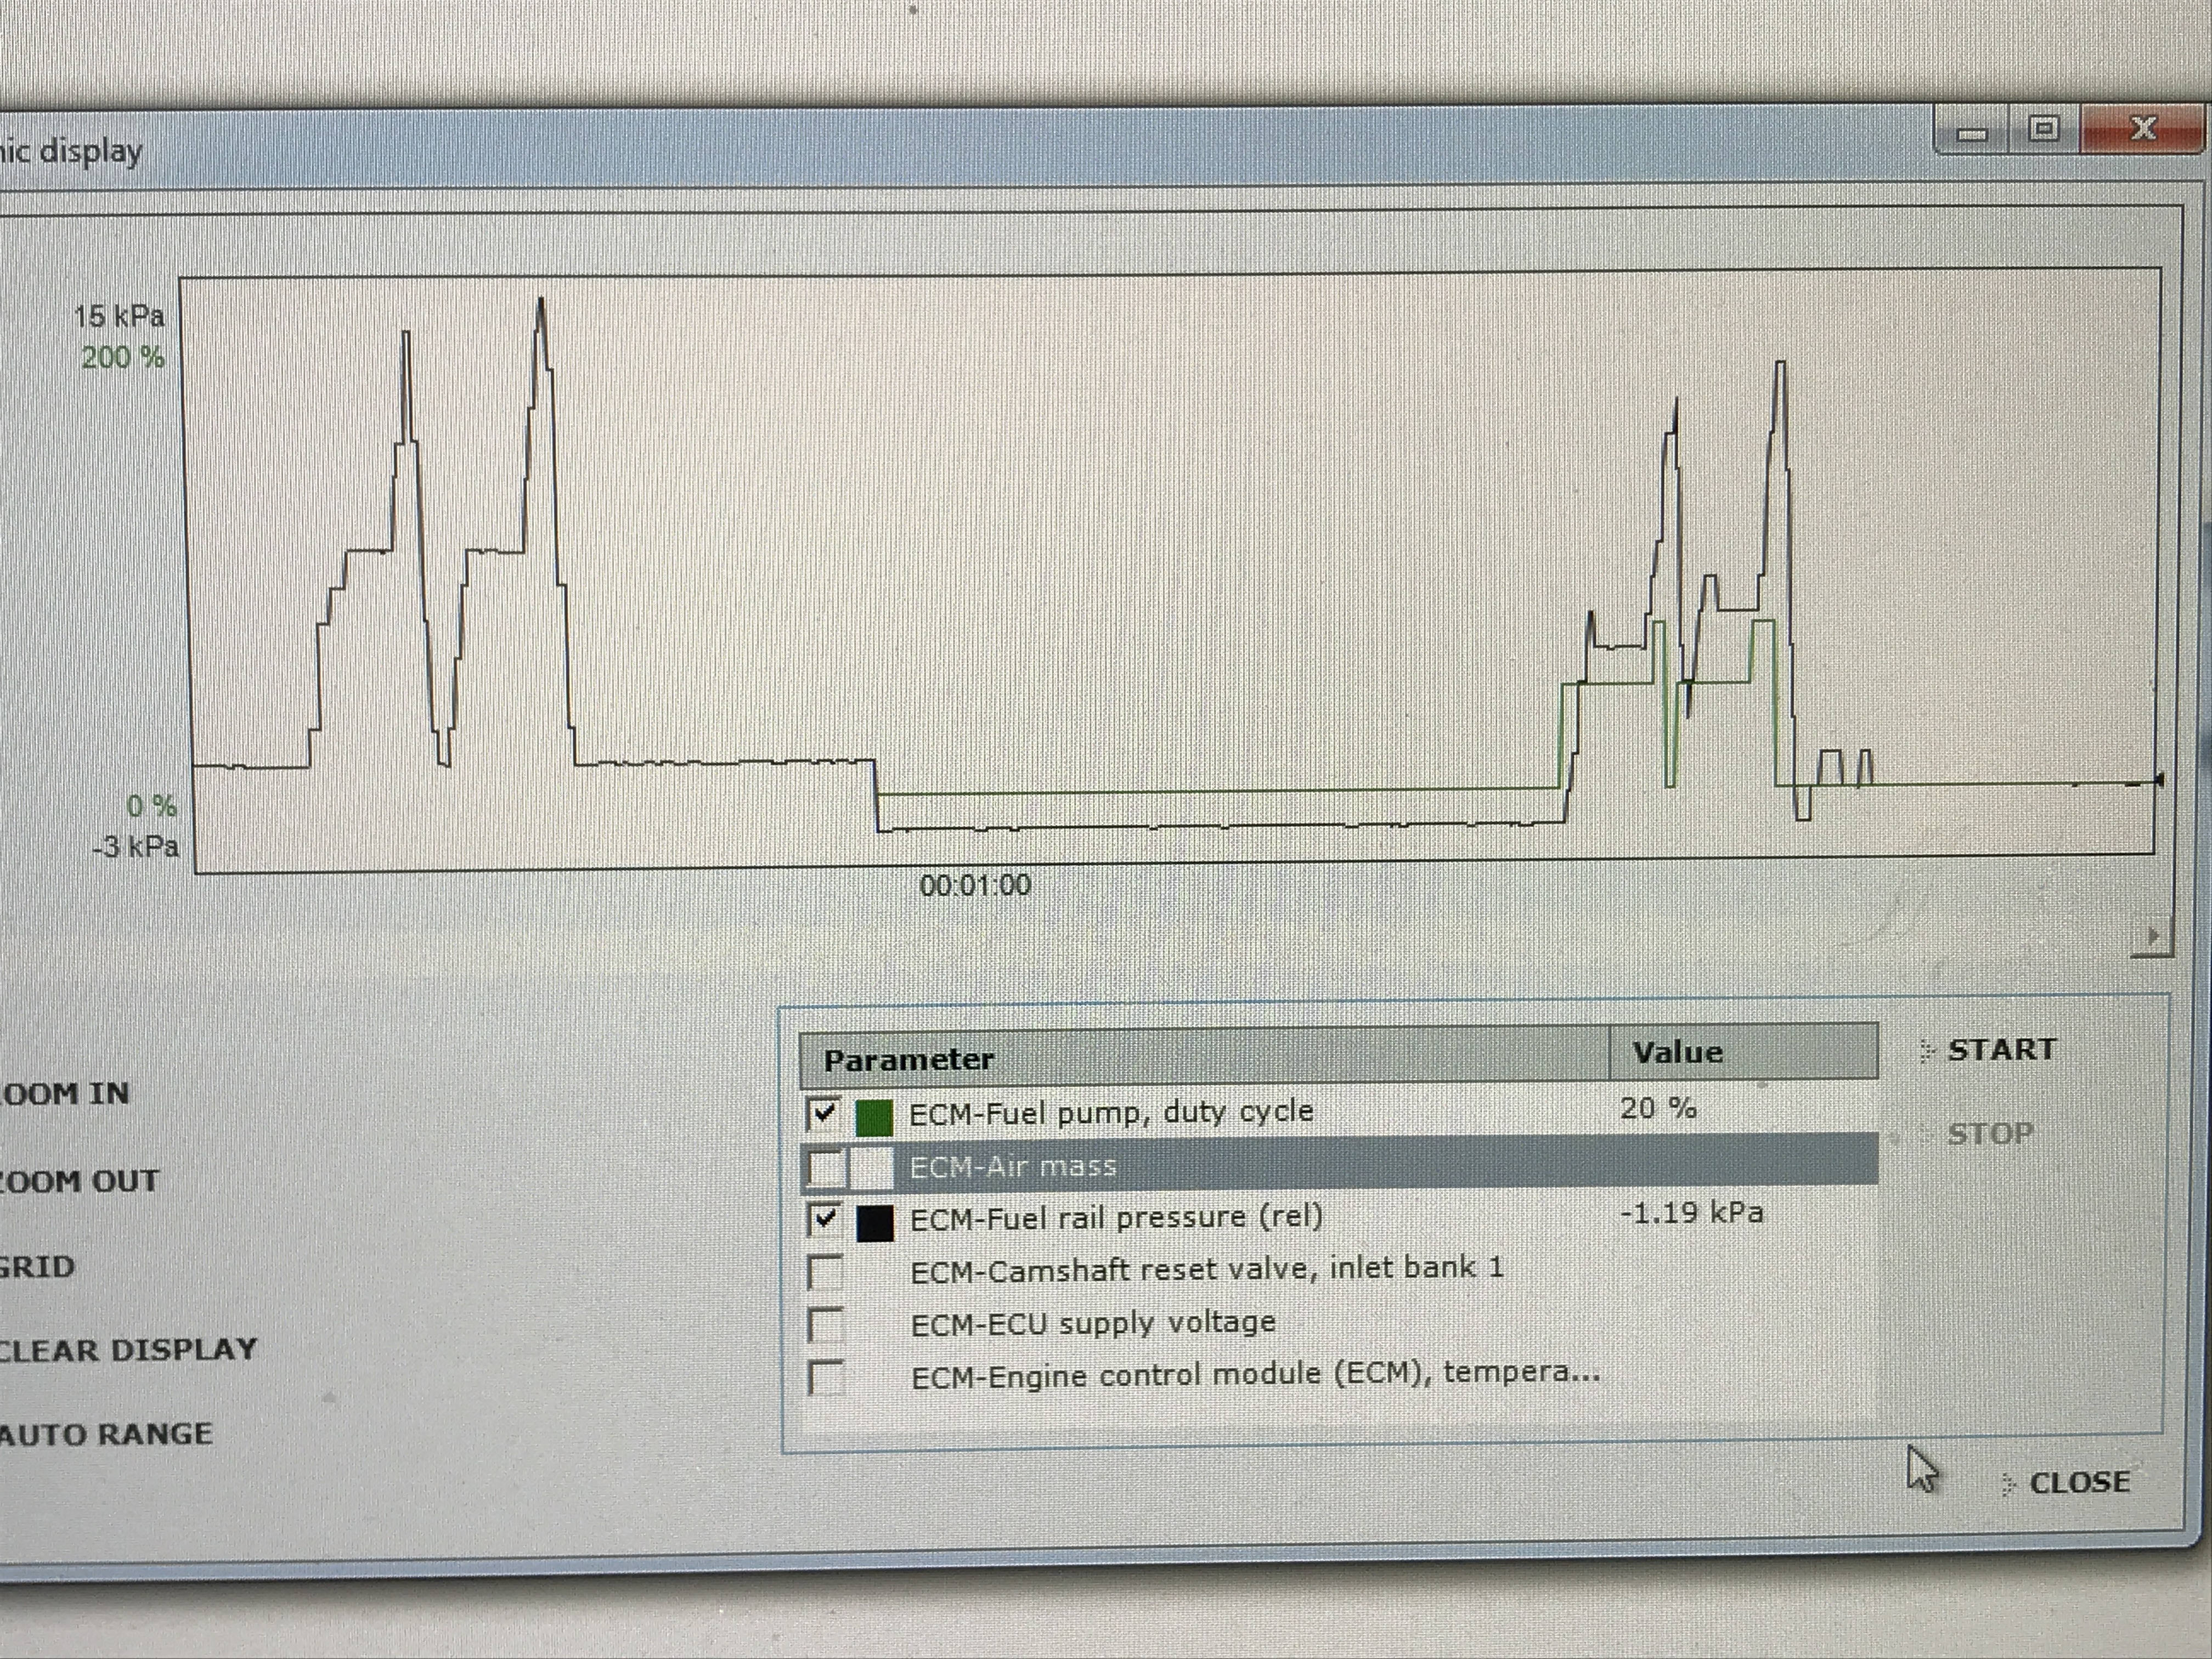Click the black fuel rail pressure swatch
Screen dimensions: 2212x1659
(x=875, y=1222)
